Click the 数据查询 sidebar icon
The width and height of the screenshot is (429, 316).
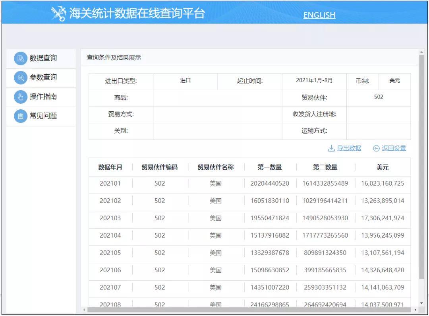pos(20,58)
